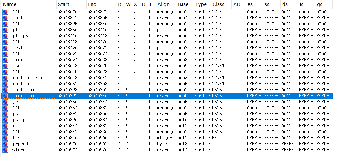Screen dimensions: 352x157
Task: Click the icon beside the .bss segment
Action: tap(5, 138)
